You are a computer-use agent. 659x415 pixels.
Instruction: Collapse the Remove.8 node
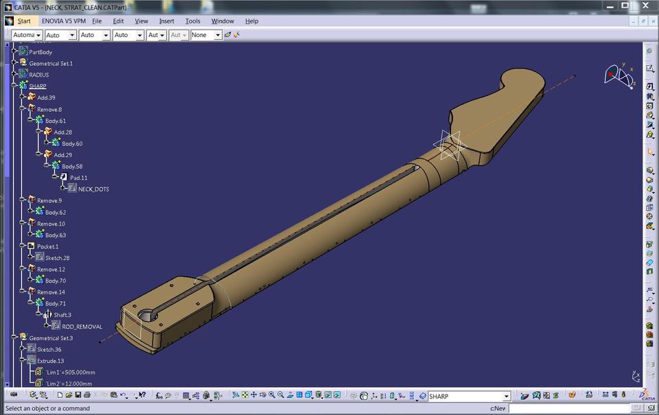click(23, 108)
